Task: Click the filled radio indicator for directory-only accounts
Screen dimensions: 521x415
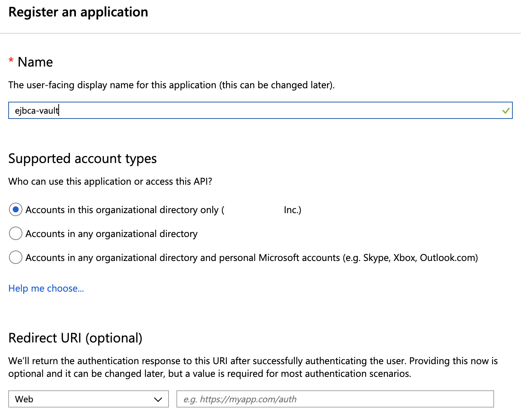Action: [15, 210]
